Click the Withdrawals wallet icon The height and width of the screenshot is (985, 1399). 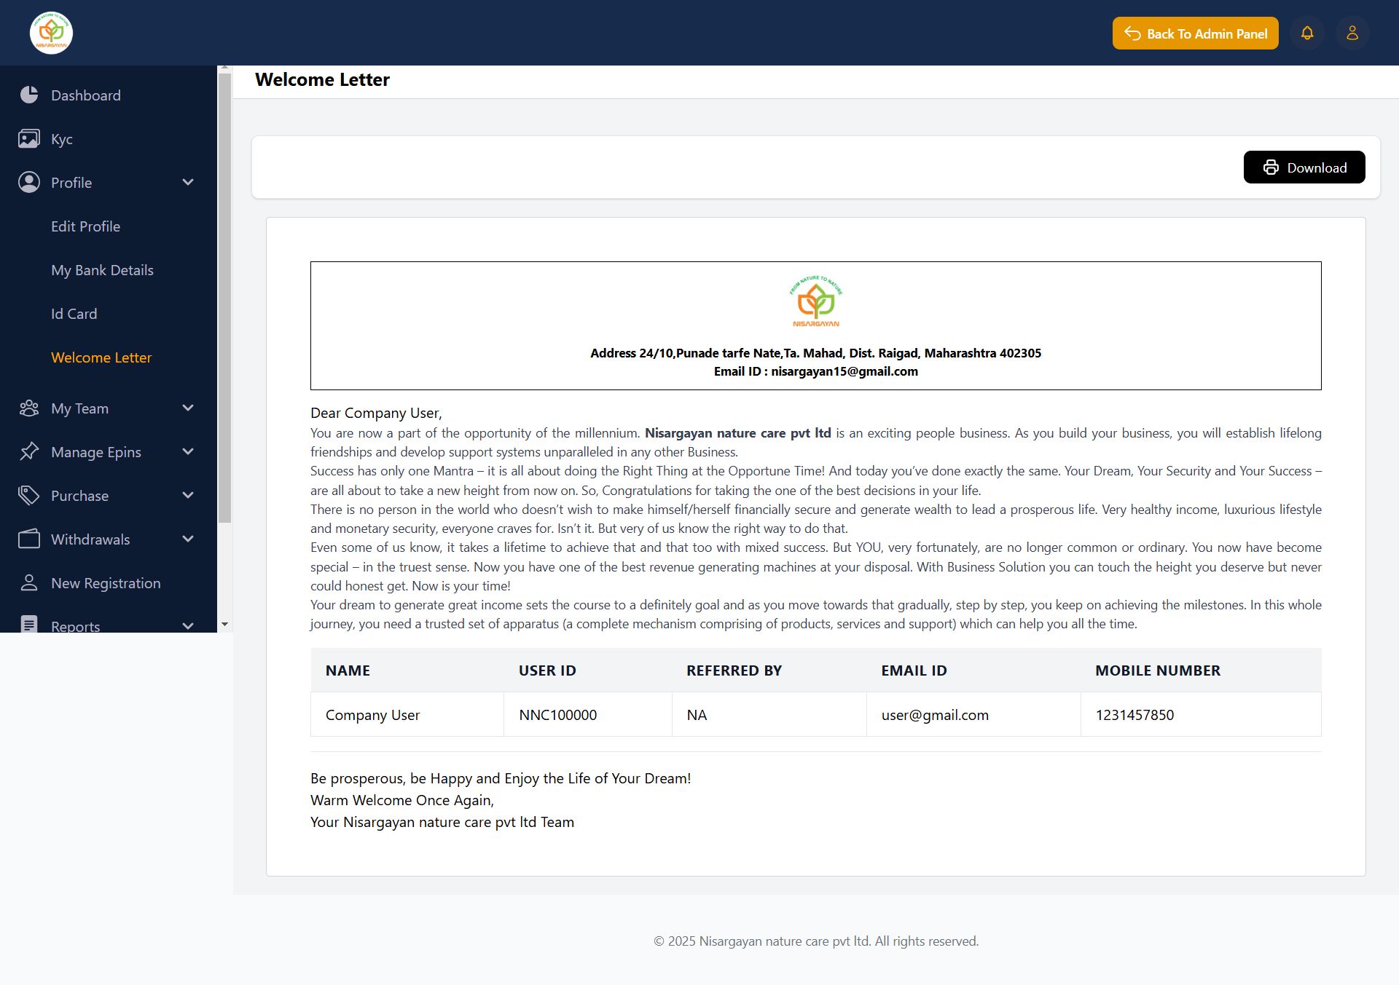[x=29, y=539]
